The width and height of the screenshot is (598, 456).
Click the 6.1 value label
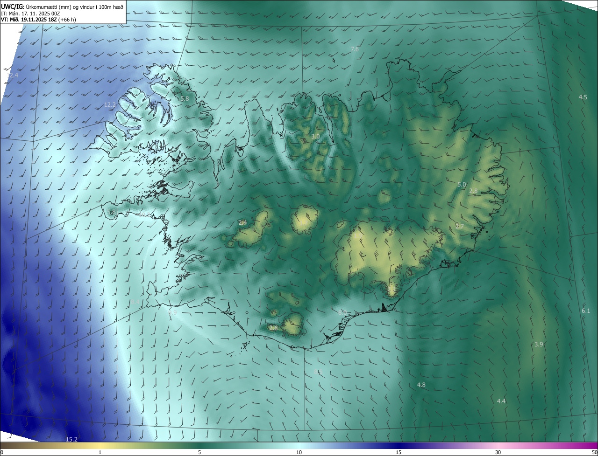pyautogui.click(x=586, y=311)
